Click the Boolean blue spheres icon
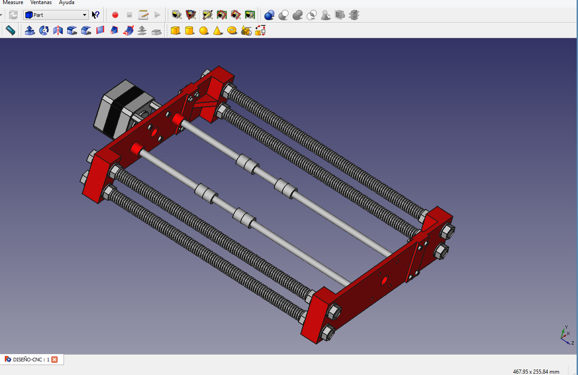This screenshot has width=578, height=375. pyautogui.click(x=269, y=15)
